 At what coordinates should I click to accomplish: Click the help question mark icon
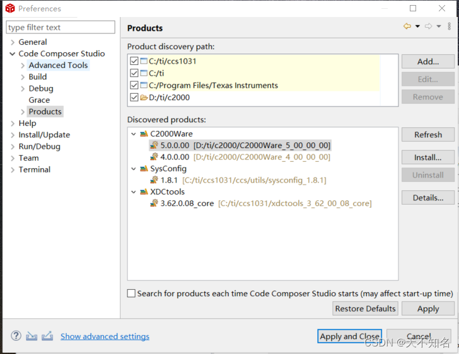16,336
